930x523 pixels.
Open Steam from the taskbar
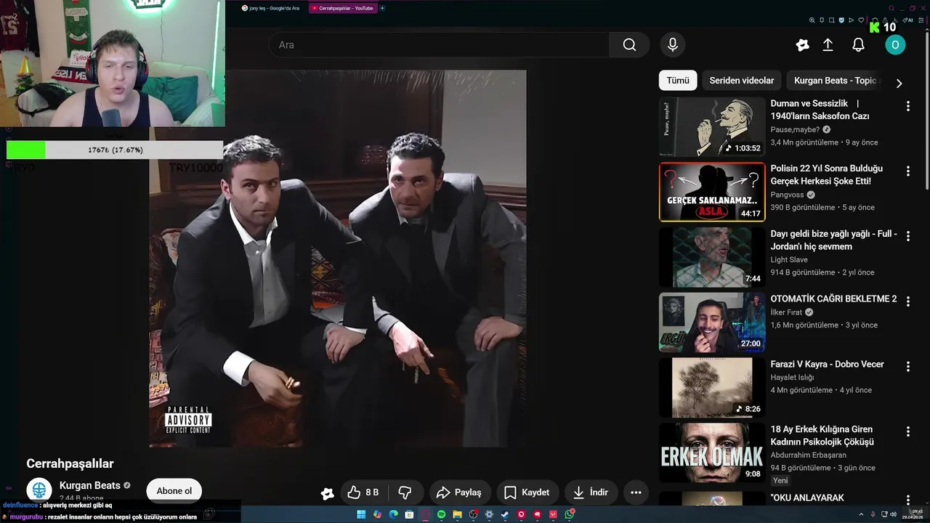[x=505, y=514]
